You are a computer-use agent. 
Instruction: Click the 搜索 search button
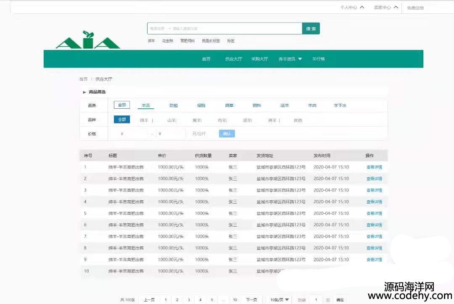coord(311,29)
